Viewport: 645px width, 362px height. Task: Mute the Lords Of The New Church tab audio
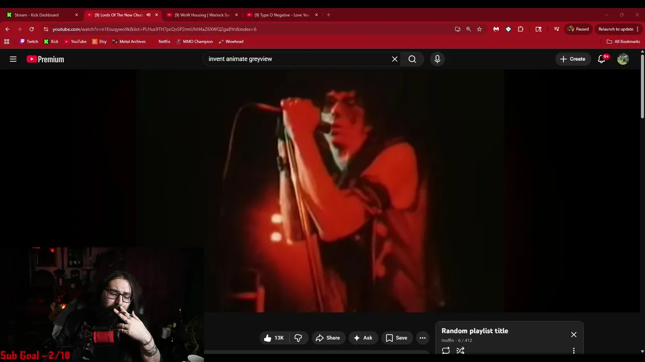[x=148, y=15]
